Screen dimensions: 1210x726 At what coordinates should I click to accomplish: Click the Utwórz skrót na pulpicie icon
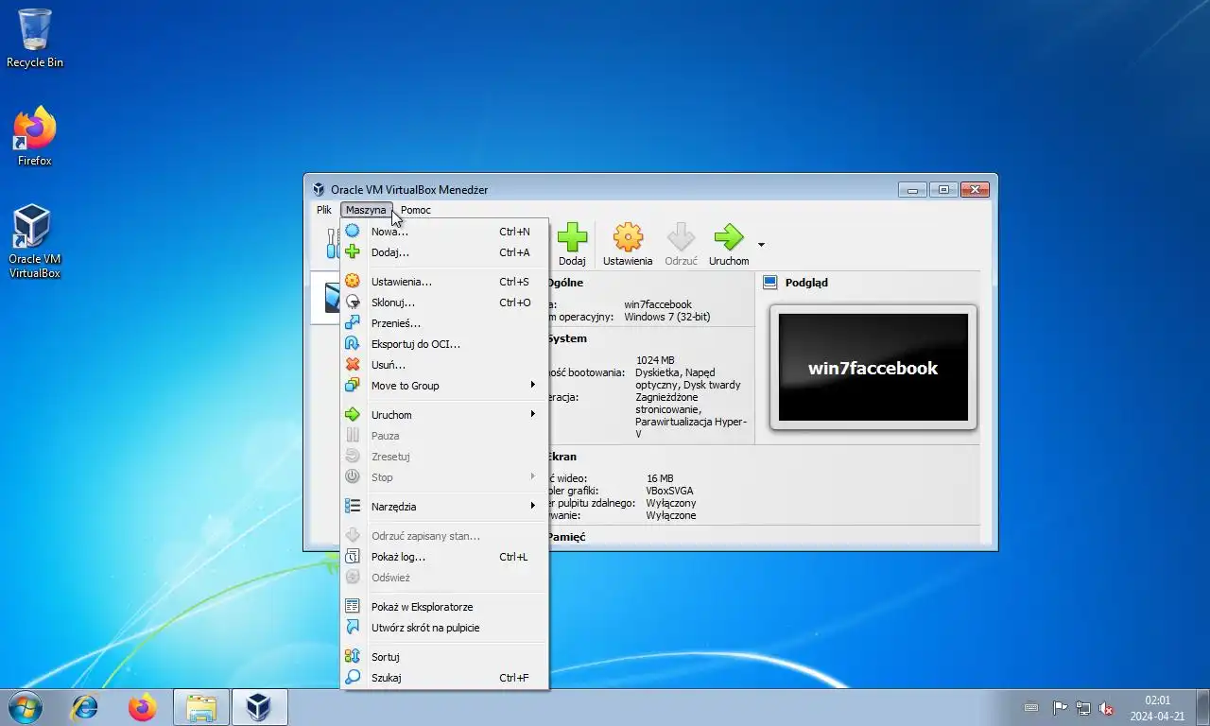tap(353, 628)
